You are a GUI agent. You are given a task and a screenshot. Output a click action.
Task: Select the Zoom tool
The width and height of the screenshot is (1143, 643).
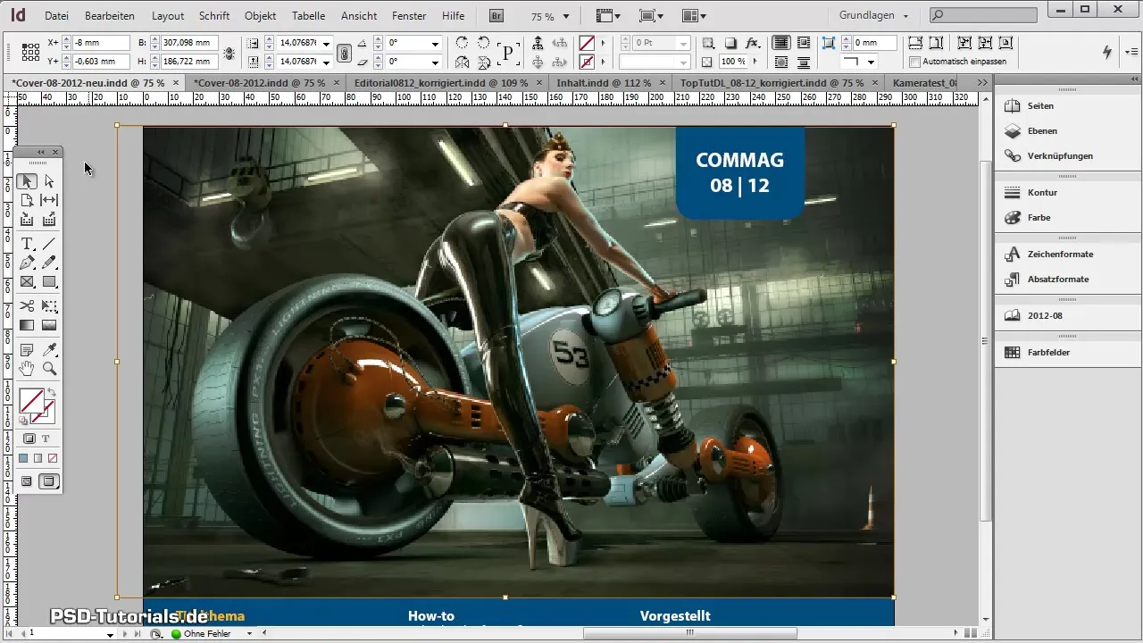click(x=50, y=368)
